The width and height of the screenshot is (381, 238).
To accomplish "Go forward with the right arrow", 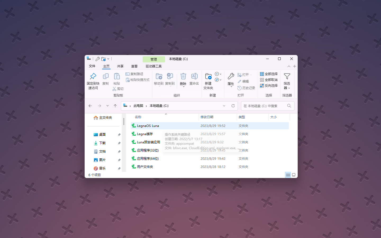I will [99, 106].
